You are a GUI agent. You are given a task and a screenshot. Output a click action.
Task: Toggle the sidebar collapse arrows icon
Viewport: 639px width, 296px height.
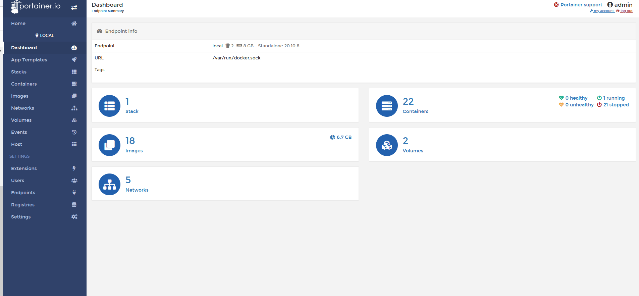tap(74, 7)
